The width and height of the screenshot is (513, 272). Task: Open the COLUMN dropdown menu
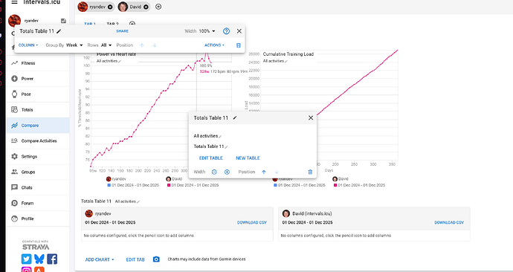28,45
